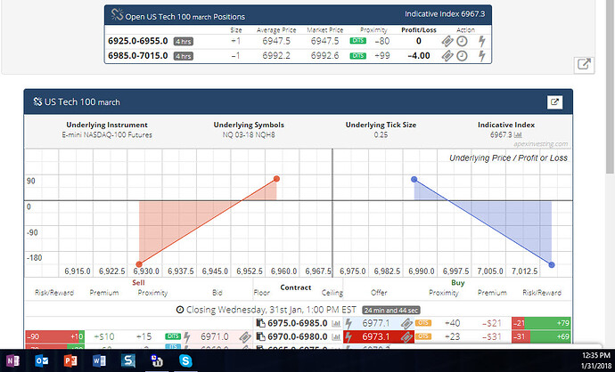The width and height of the screenshot is (615, 372).
Task: Click clock icon on 6985.0-7015.0 position row
Action: [462, 56]
